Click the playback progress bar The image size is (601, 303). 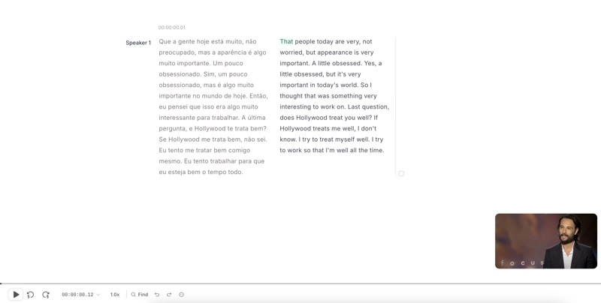(300, 283)
